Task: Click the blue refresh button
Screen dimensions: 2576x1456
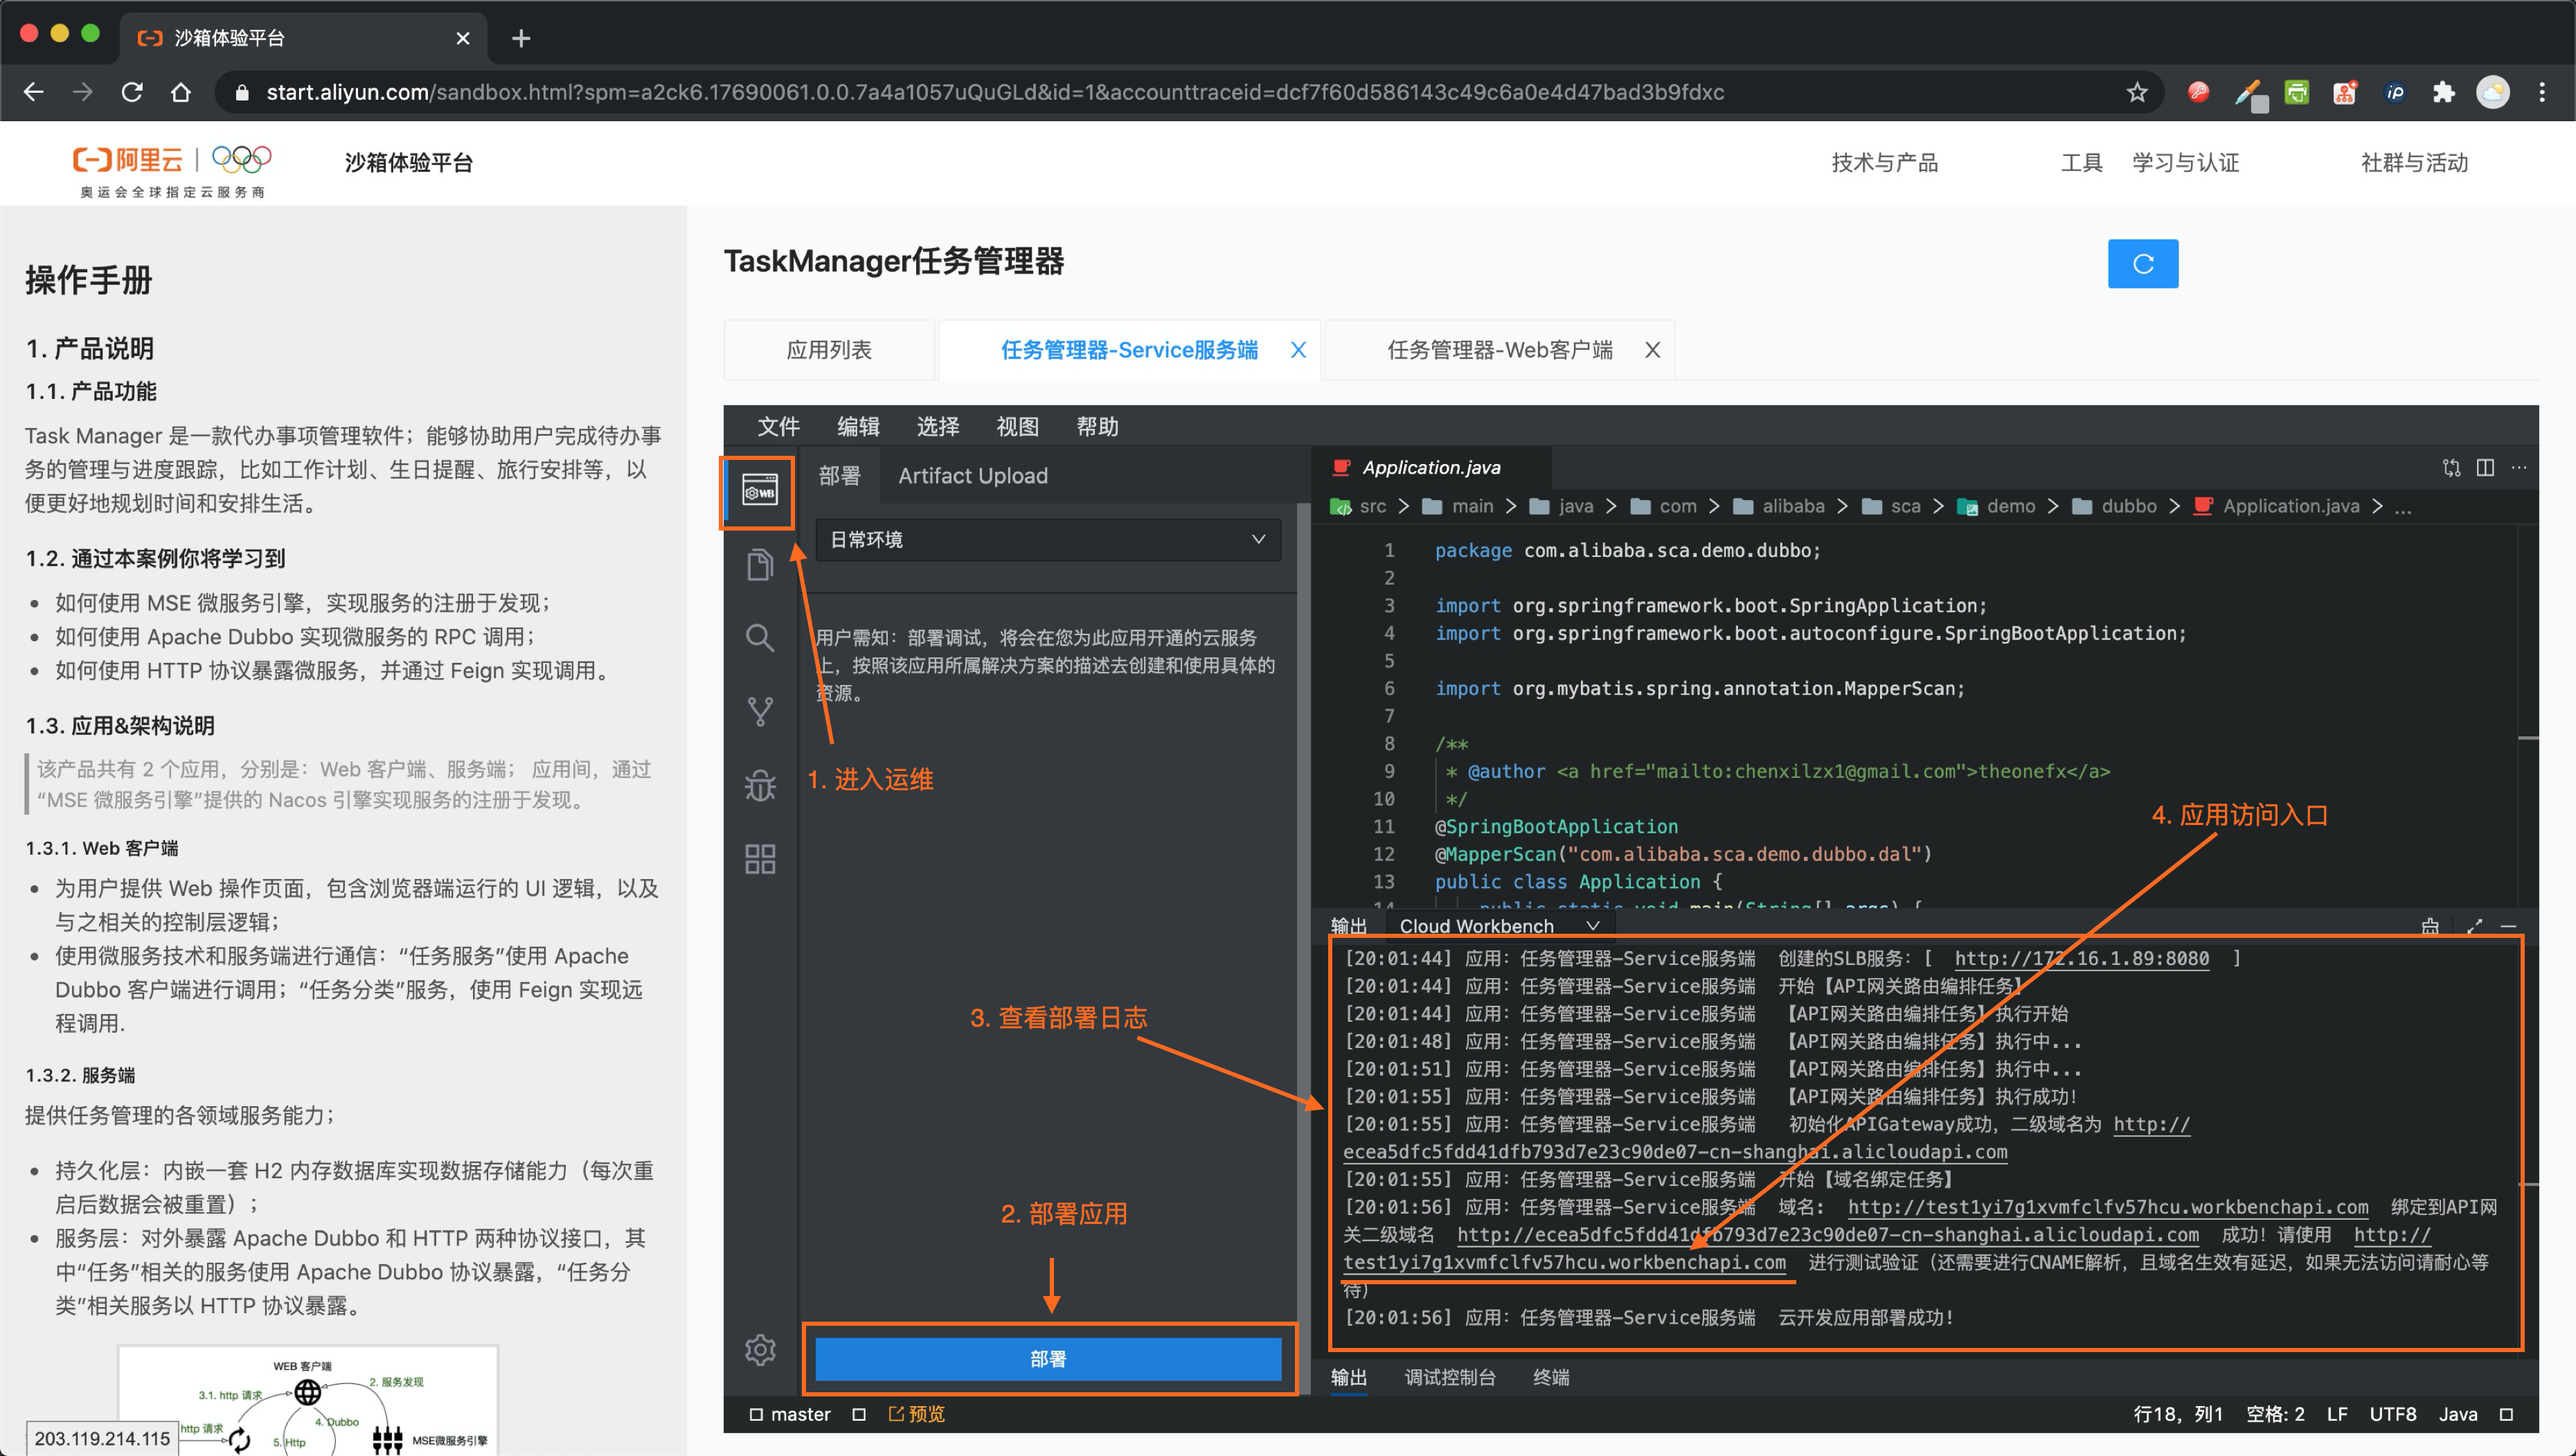Action: 2142,264
